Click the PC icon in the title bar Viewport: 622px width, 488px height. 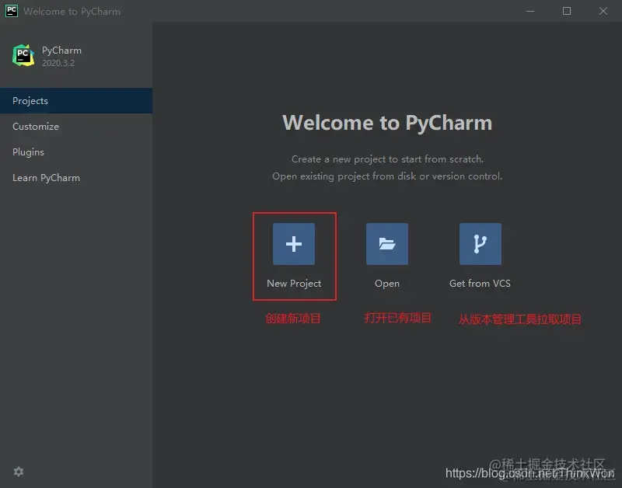pyautogui.click(x=10, y=11)
